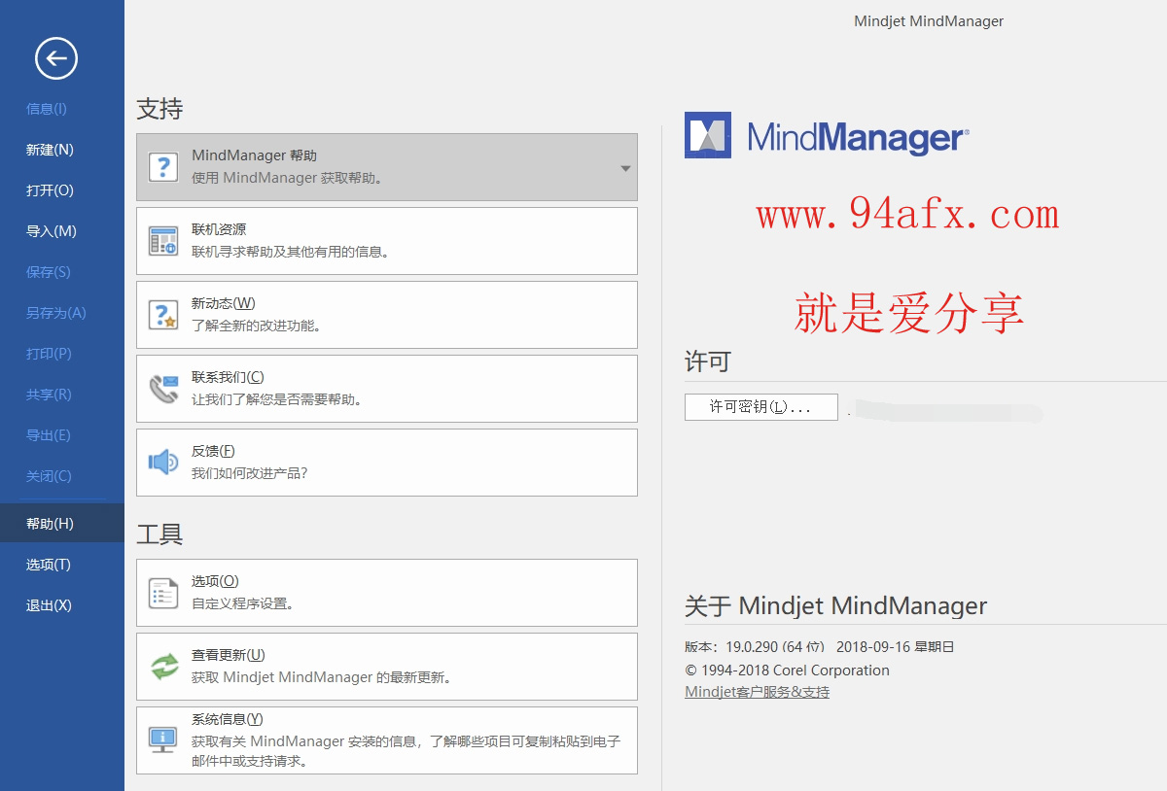
Task: Click the back arrow circle icon
Action: coord(56,58)
